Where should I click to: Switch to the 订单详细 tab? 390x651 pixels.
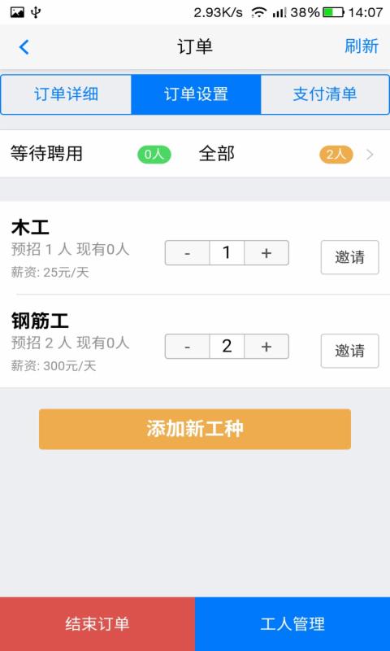(67, 94)
